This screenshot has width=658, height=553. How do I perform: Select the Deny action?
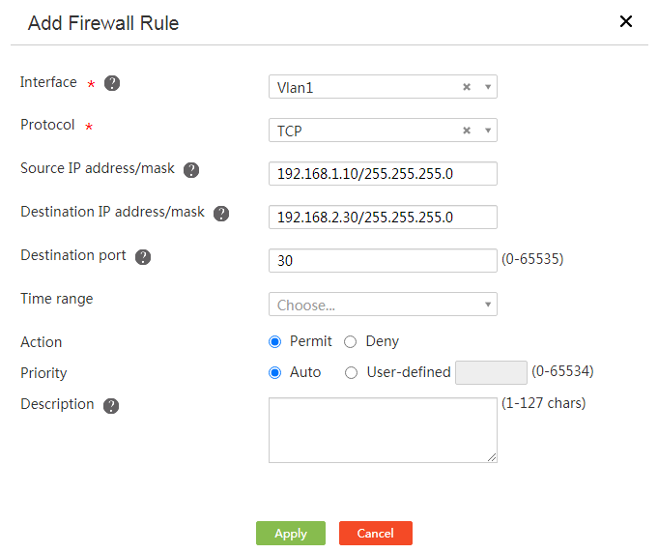[x=351, y=342]
